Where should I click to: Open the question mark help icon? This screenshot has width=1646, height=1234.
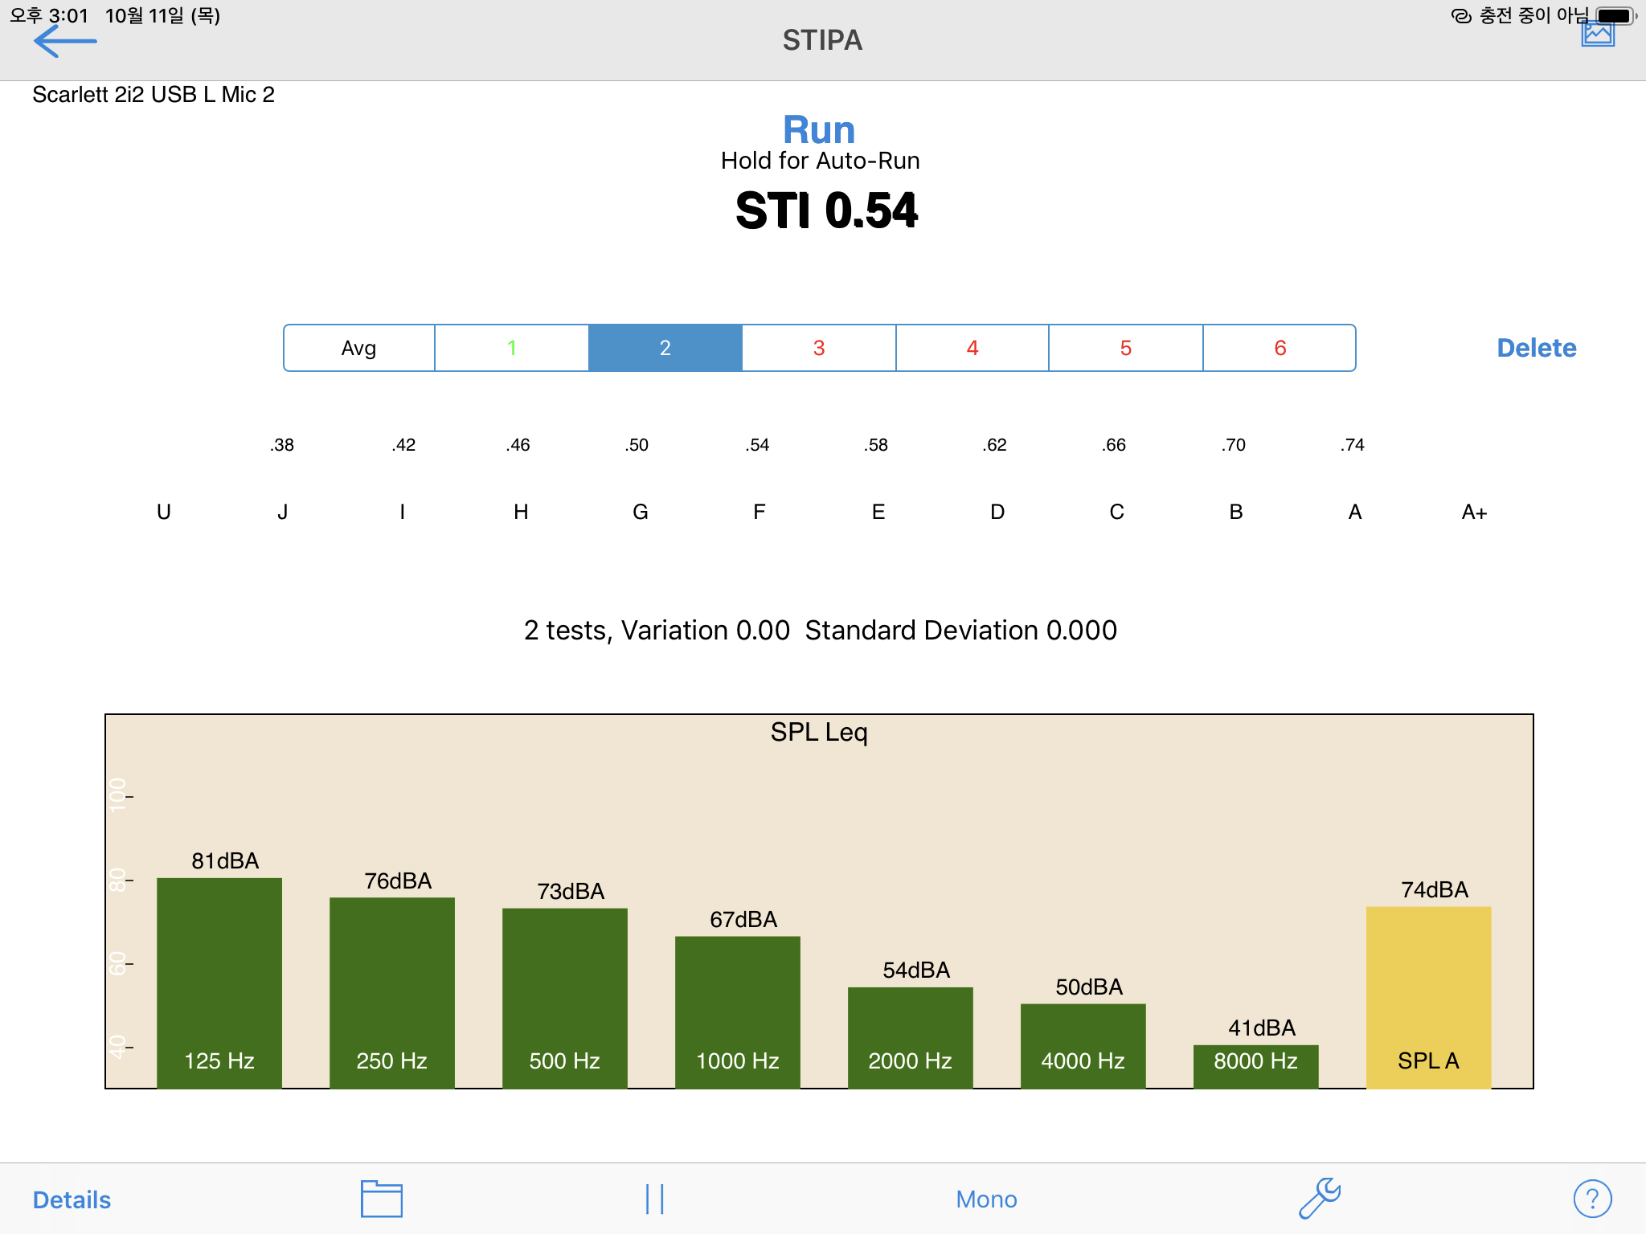[1591, 1199]
